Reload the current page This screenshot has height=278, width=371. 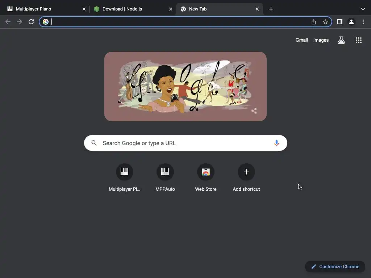31,22
